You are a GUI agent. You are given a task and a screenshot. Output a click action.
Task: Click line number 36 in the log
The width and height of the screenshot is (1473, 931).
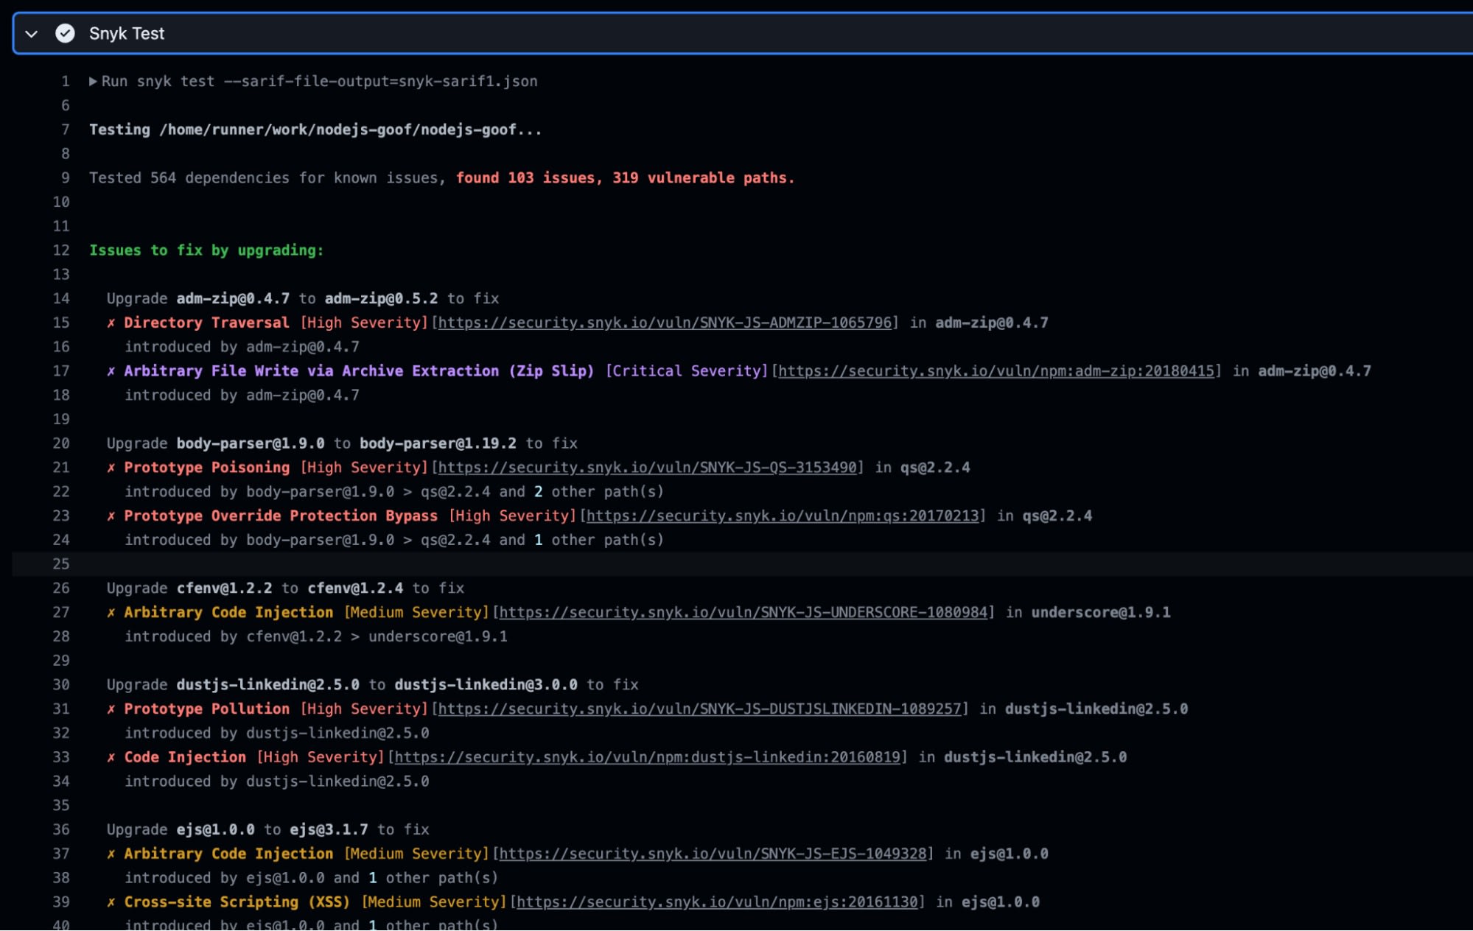click(x=61, y=829)
